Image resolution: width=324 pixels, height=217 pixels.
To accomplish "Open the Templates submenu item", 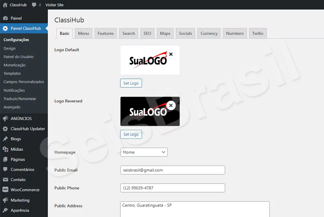I will pyautogui.click(x=12, y=73).
